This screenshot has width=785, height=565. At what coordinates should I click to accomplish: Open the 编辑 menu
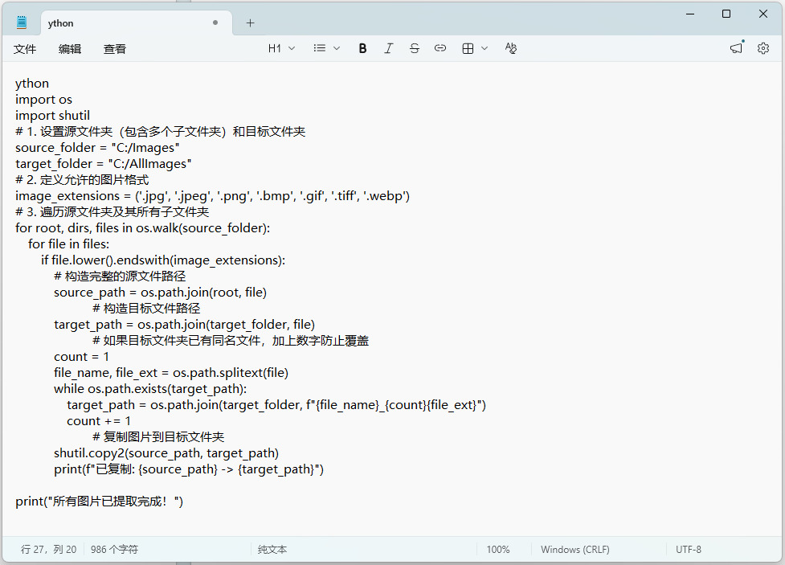[70, 49]
